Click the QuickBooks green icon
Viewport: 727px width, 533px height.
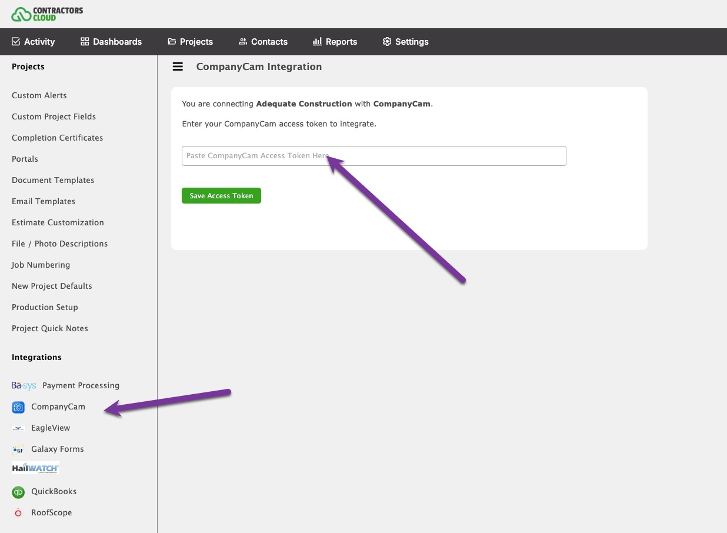tap(18, 492)
